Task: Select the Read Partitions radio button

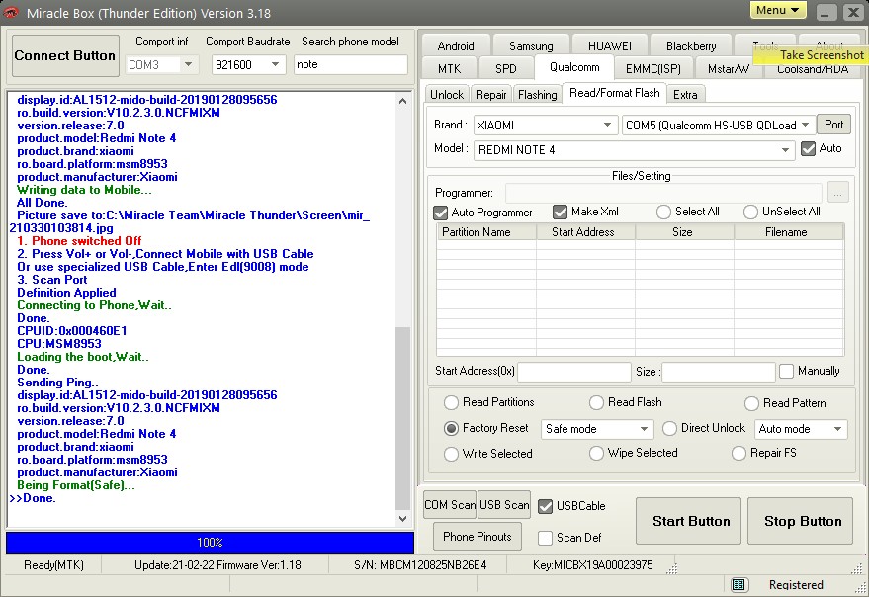Action: coord(451,402)
